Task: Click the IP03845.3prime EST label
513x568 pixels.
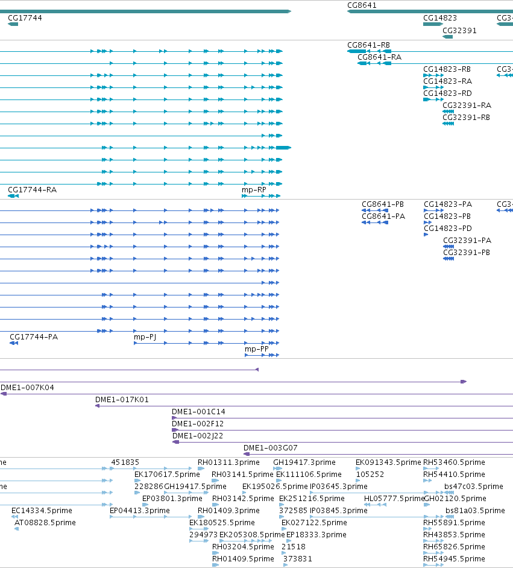Action: pyautogui.click(x=339, y=510)
